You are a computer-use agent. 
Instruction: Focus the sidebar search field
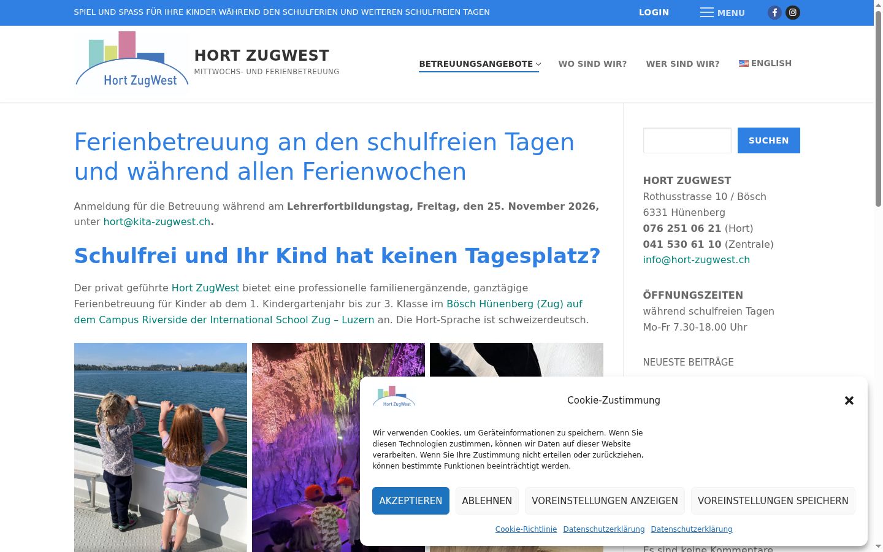click(x=687, y=140)
